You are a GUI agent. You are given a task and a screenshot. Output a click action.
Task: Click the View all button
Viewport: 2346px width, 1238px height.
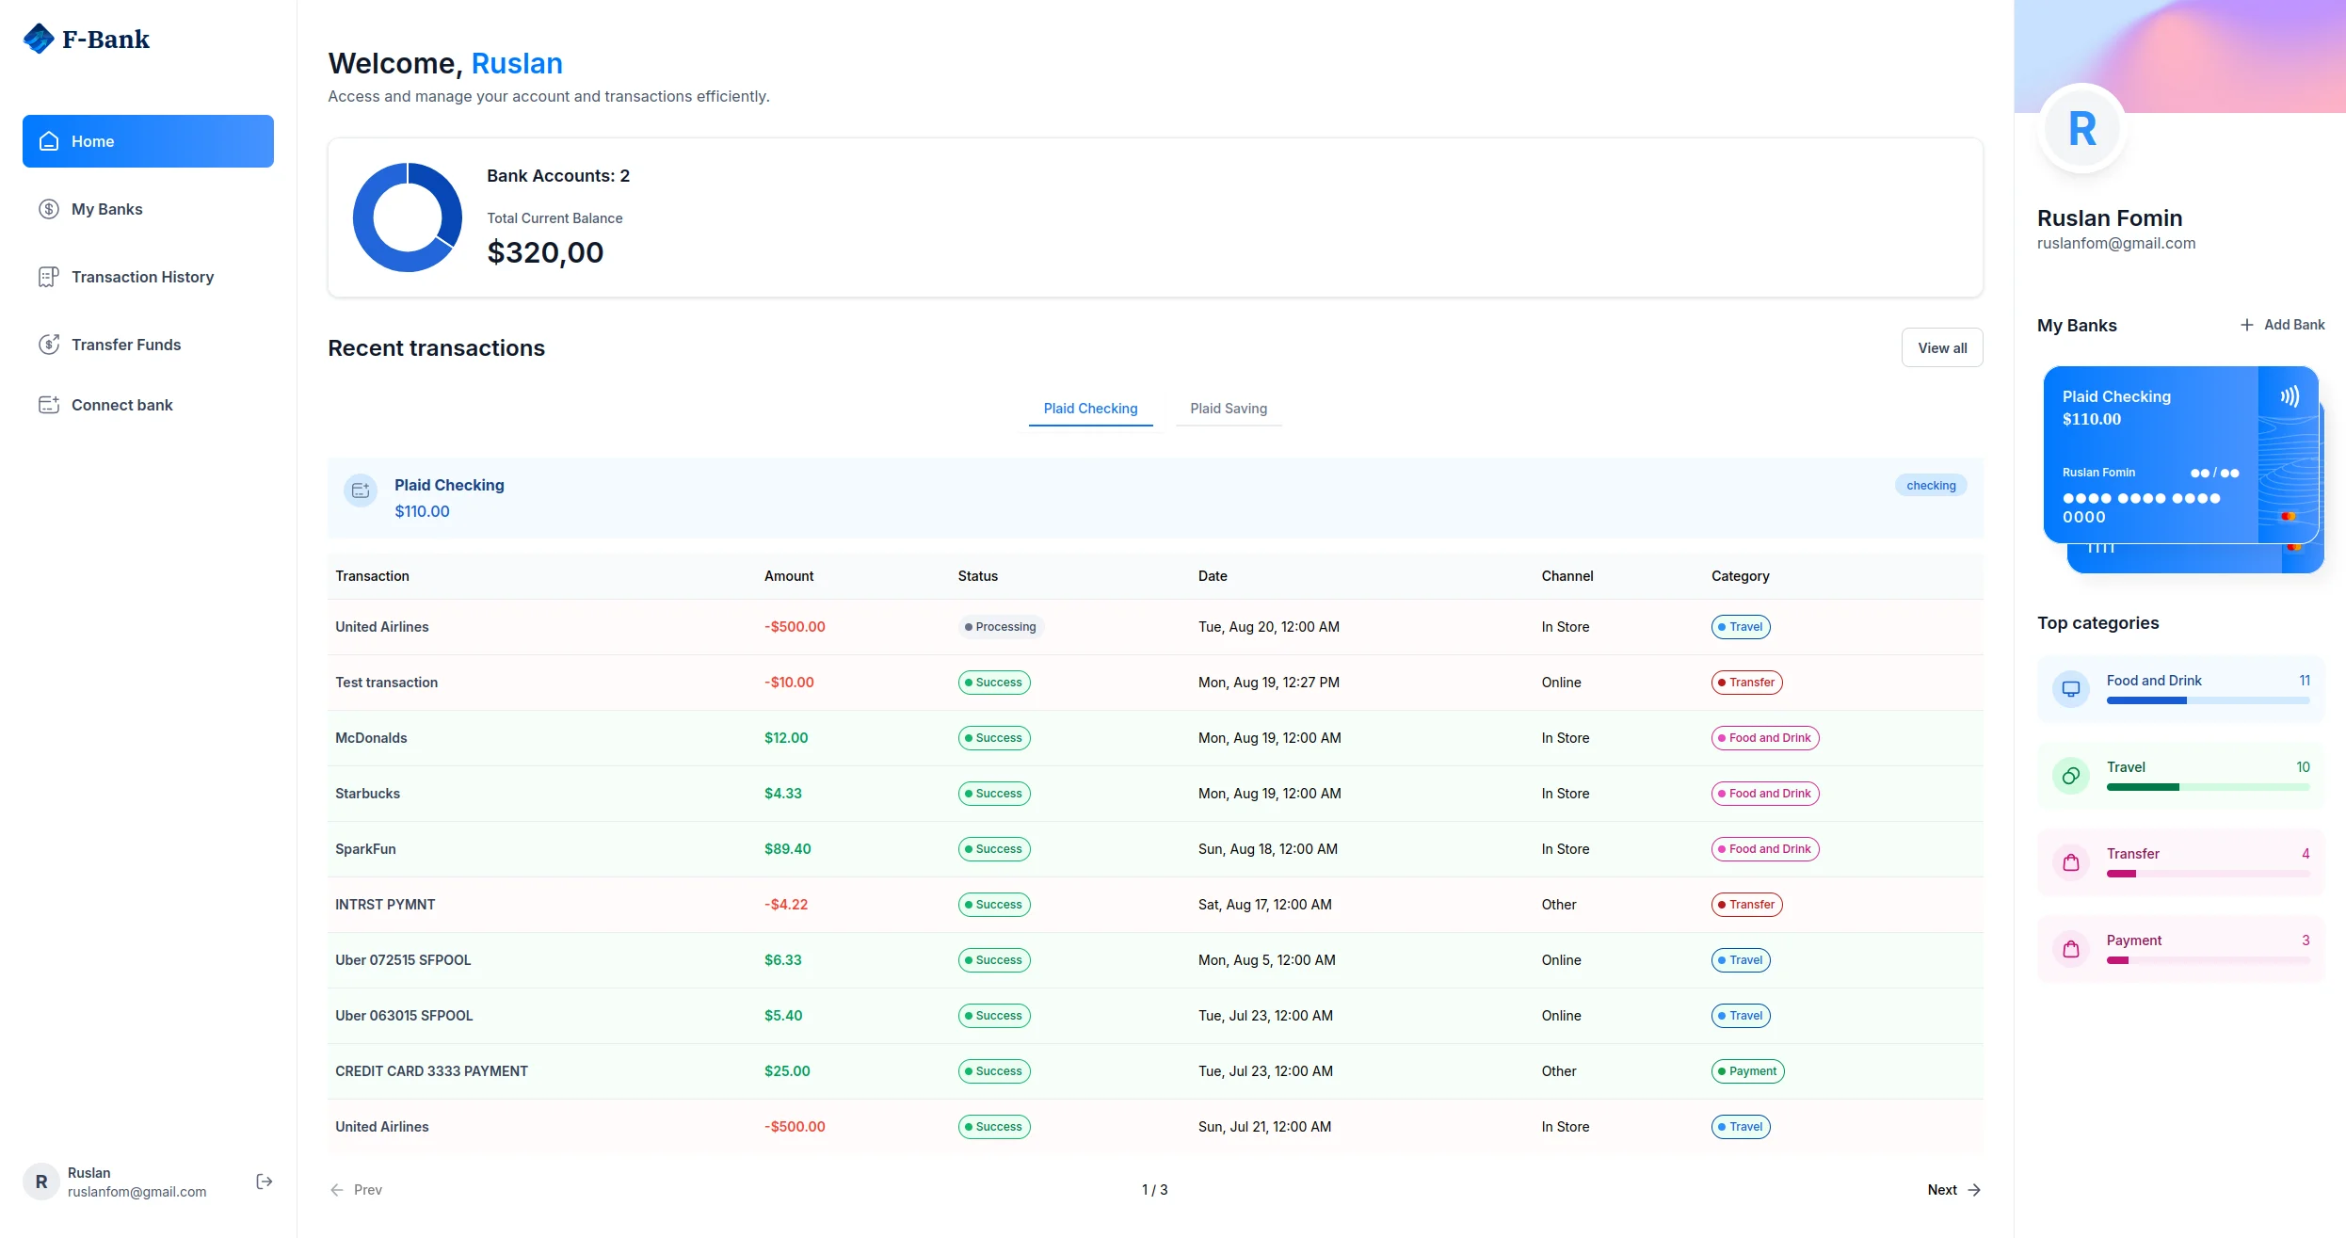click(1941, 348)
